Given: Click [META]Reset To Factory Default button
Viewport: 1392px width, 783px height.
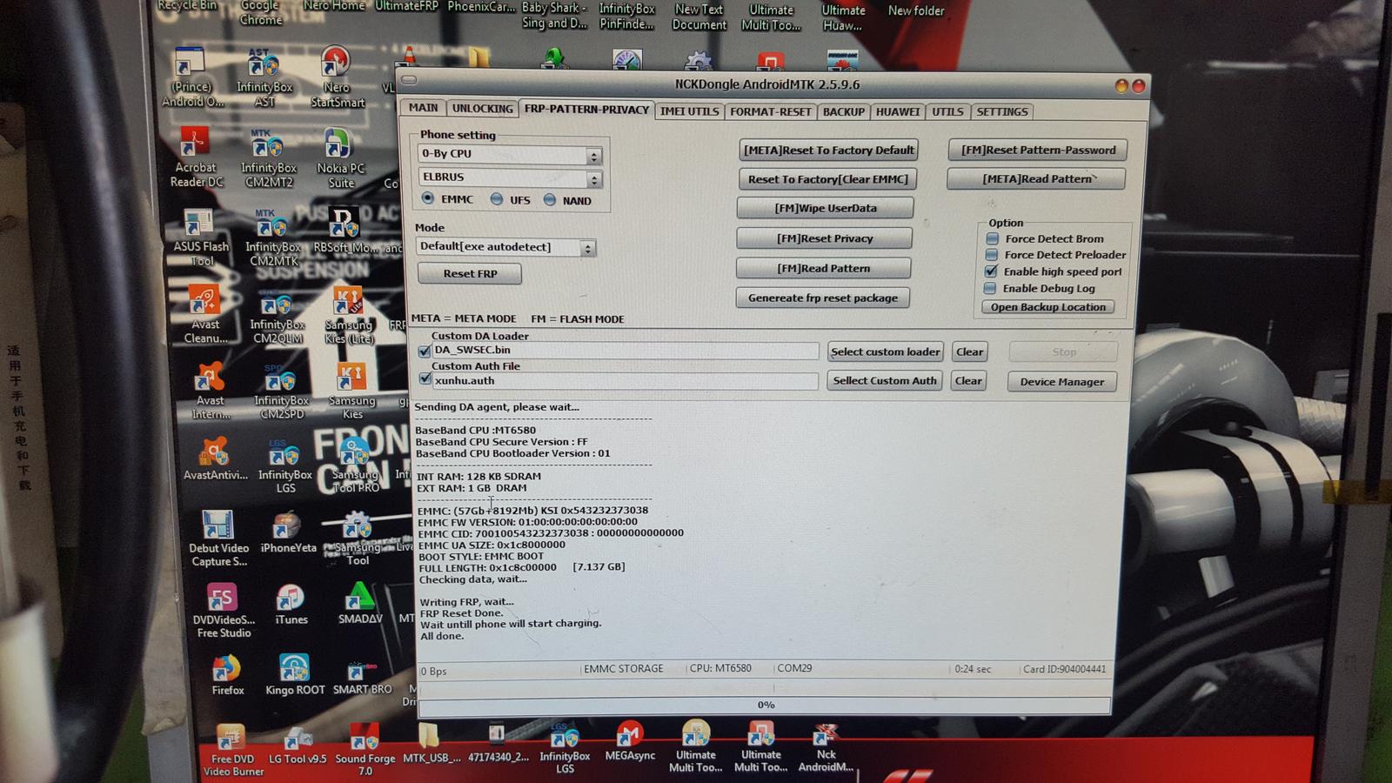Looking at the screenshot, I should coord(828,150).
